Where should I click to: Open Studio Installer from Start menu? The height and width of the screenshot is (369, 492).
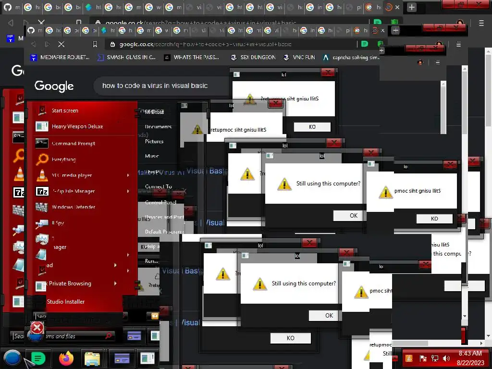point(65,302)
